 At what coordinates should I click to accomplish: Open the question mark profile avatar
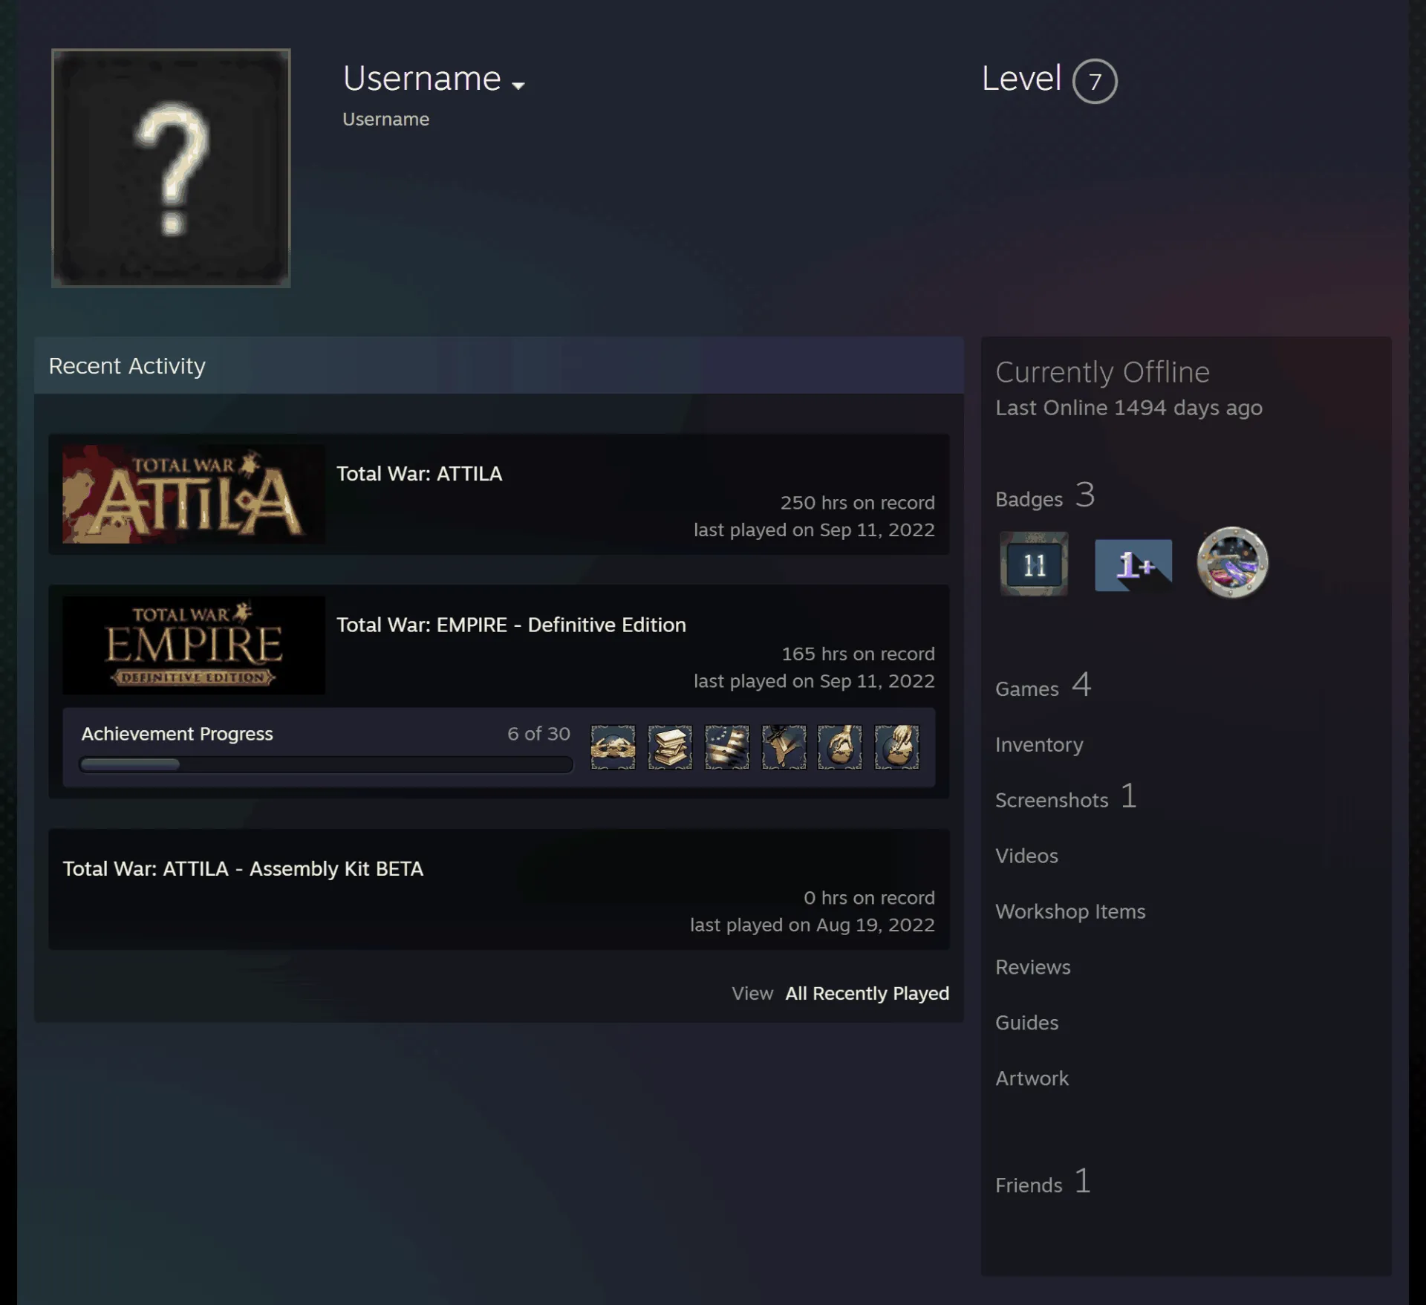point(171,168)
